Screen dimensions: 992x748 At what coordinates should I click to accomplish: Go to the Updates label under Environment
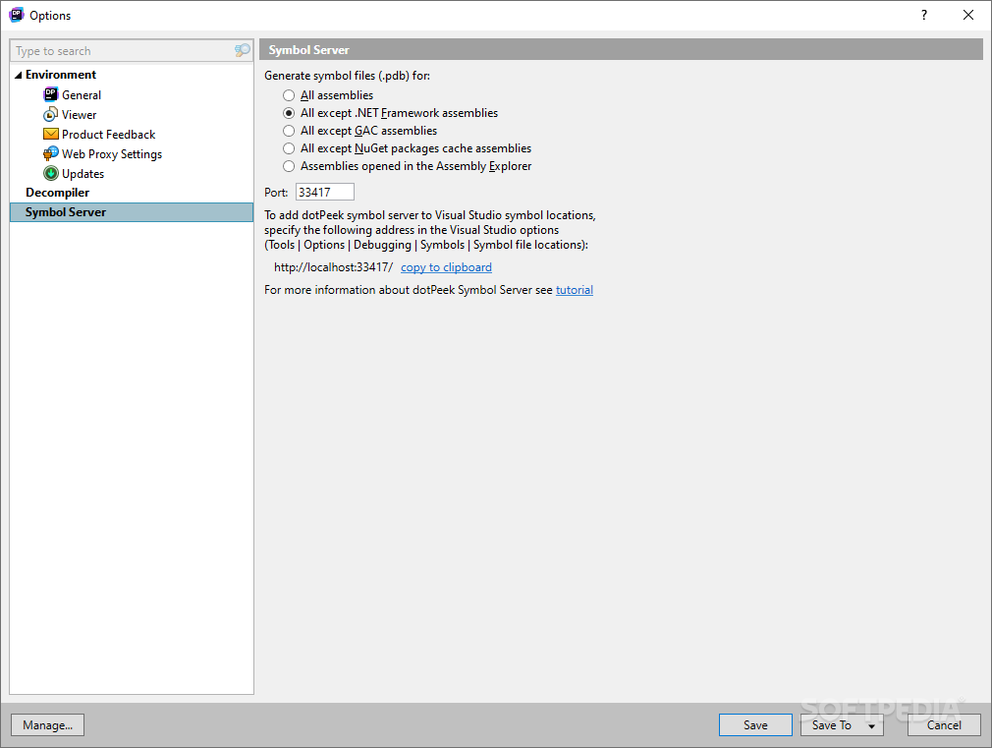(x=83, y=174)
